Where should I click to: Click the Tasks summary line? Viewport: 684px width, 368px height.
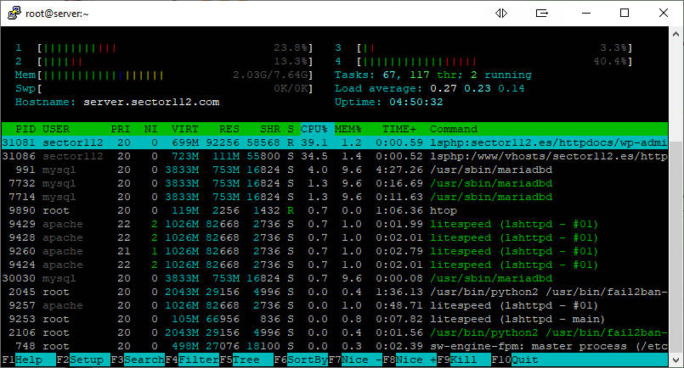tap(433, 75)
